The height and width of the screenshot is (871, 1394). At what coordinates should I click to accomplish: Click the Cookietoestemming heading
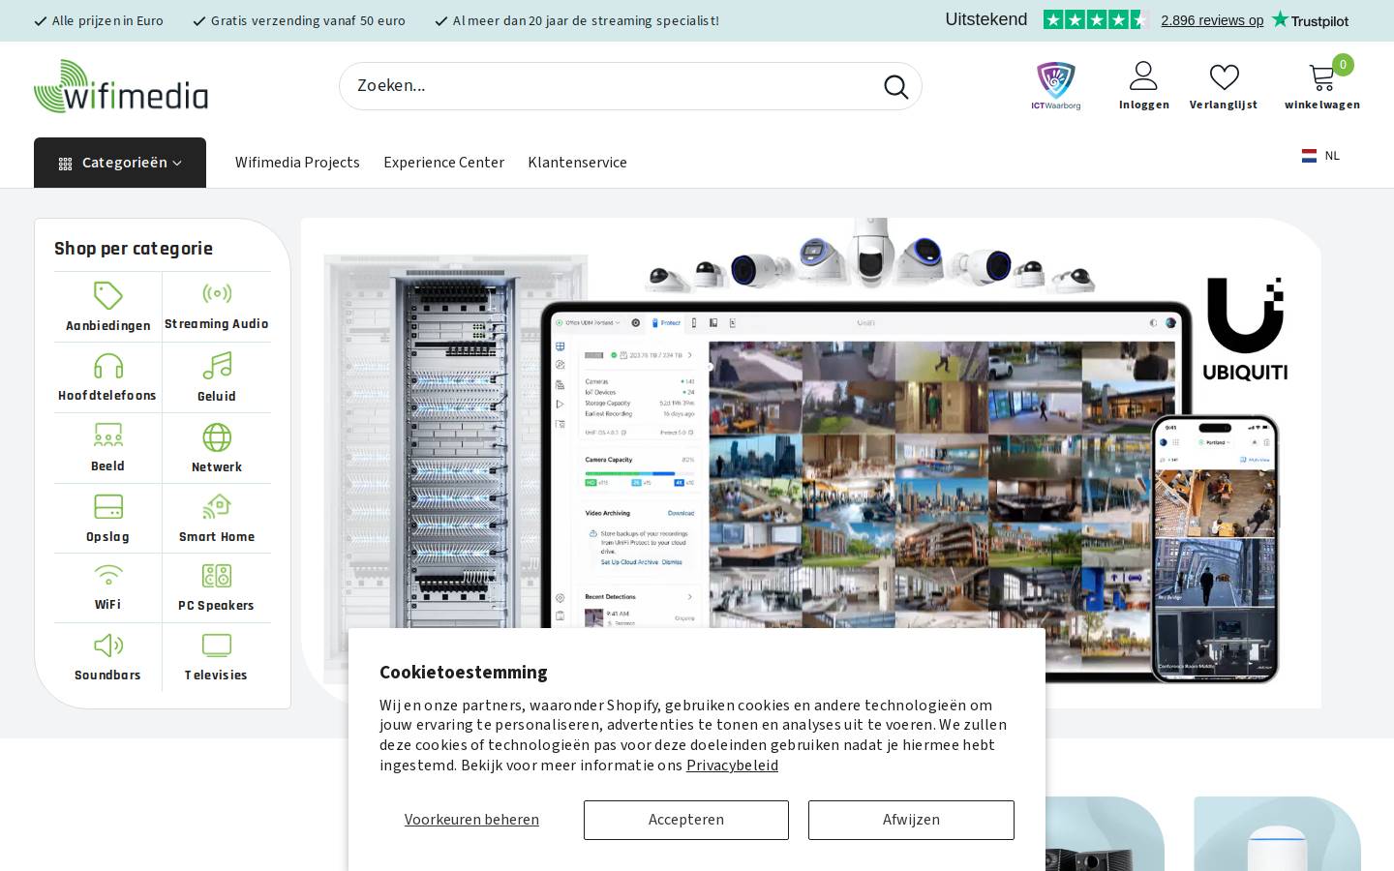click(464, 672)
